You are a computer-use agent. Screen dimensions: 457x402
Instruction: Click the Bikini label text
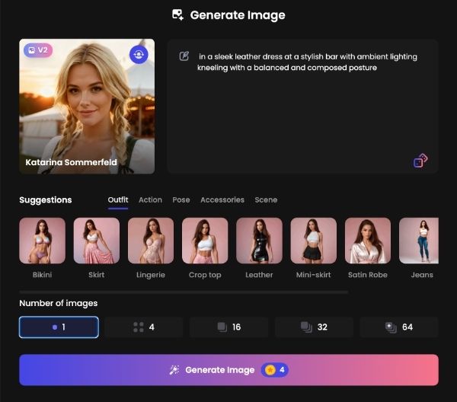pyautogui.click(x=42, y=275)
